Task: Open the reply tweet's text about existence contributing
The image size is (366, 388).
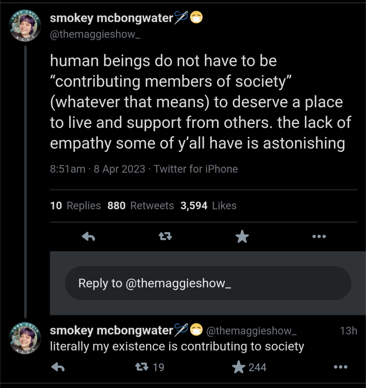Action: point(177,346)
